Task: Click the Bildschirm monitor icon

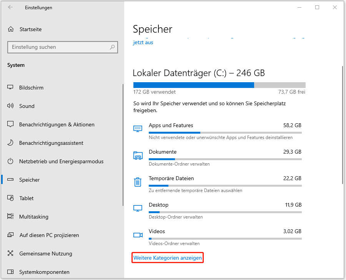Action: (x=10, y=87)
